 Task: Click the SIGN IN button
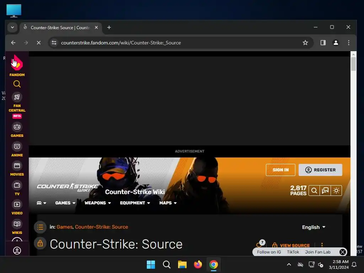280,170
